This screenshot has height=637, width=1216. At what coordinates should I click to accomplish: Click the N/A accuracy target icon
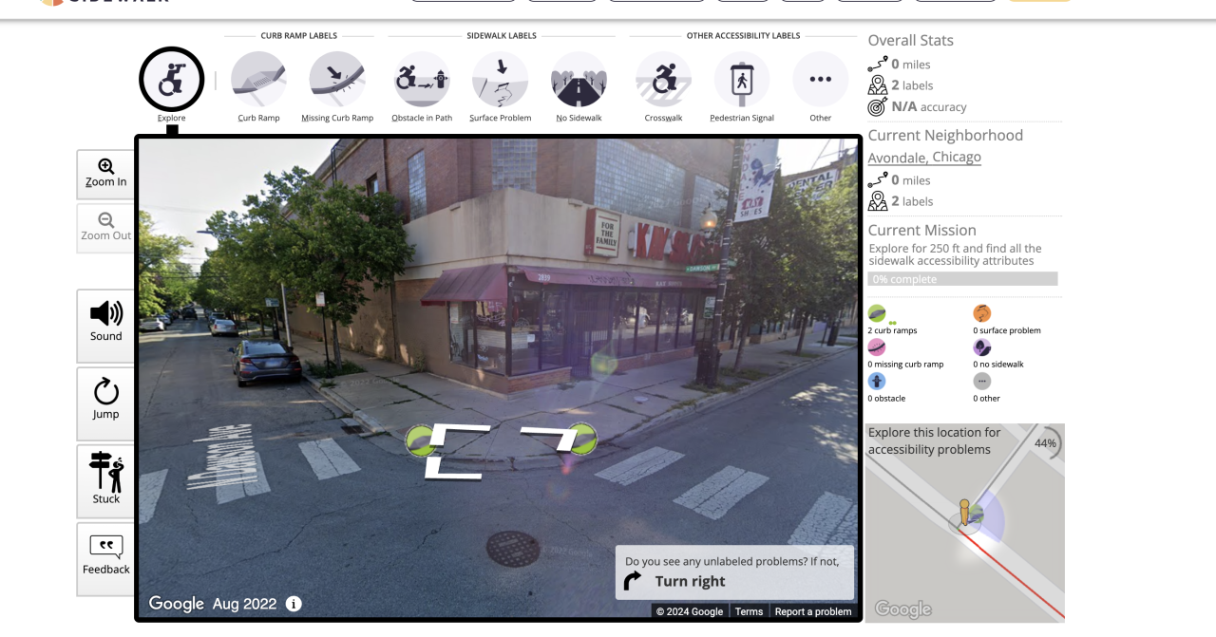point(878,106)
